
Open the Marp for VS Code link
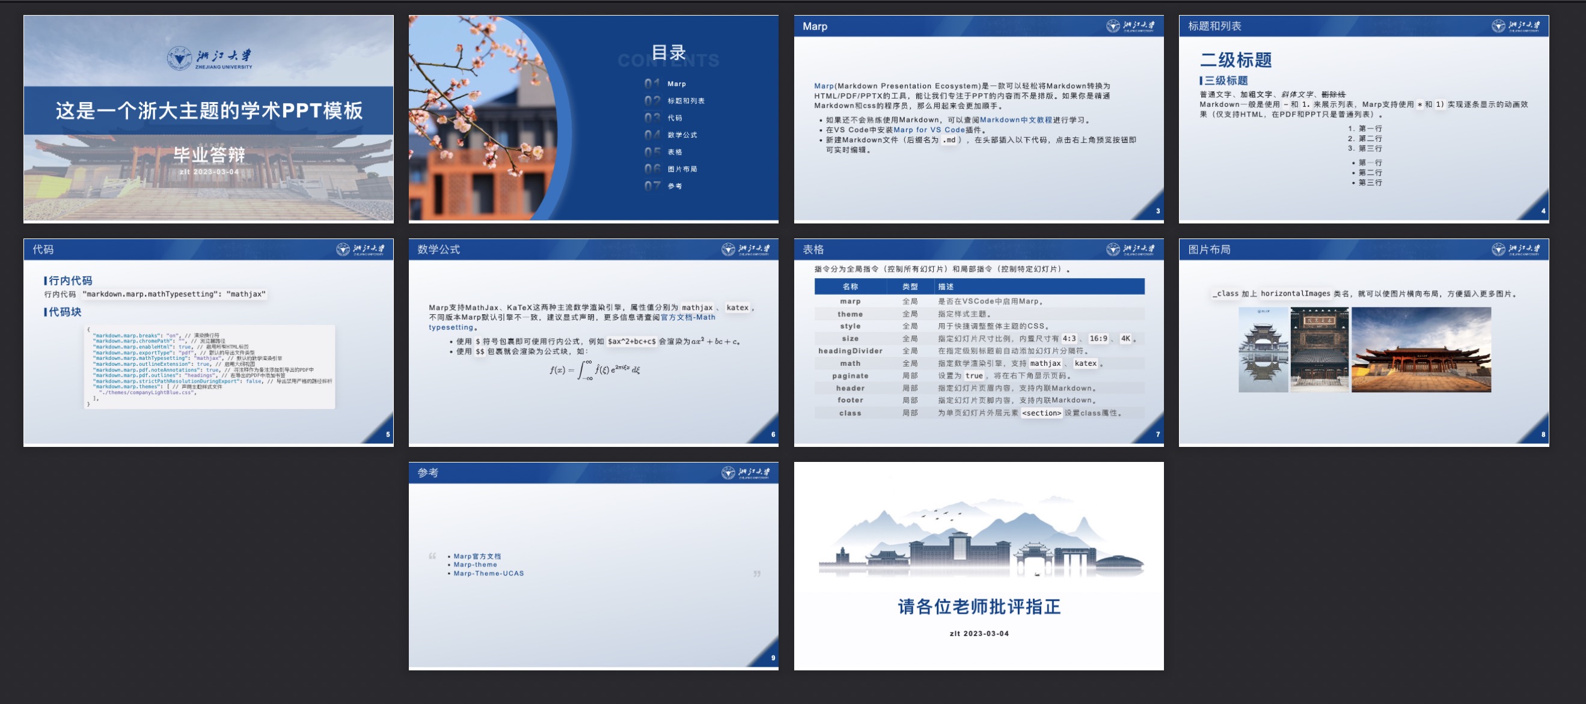(929, 130)
